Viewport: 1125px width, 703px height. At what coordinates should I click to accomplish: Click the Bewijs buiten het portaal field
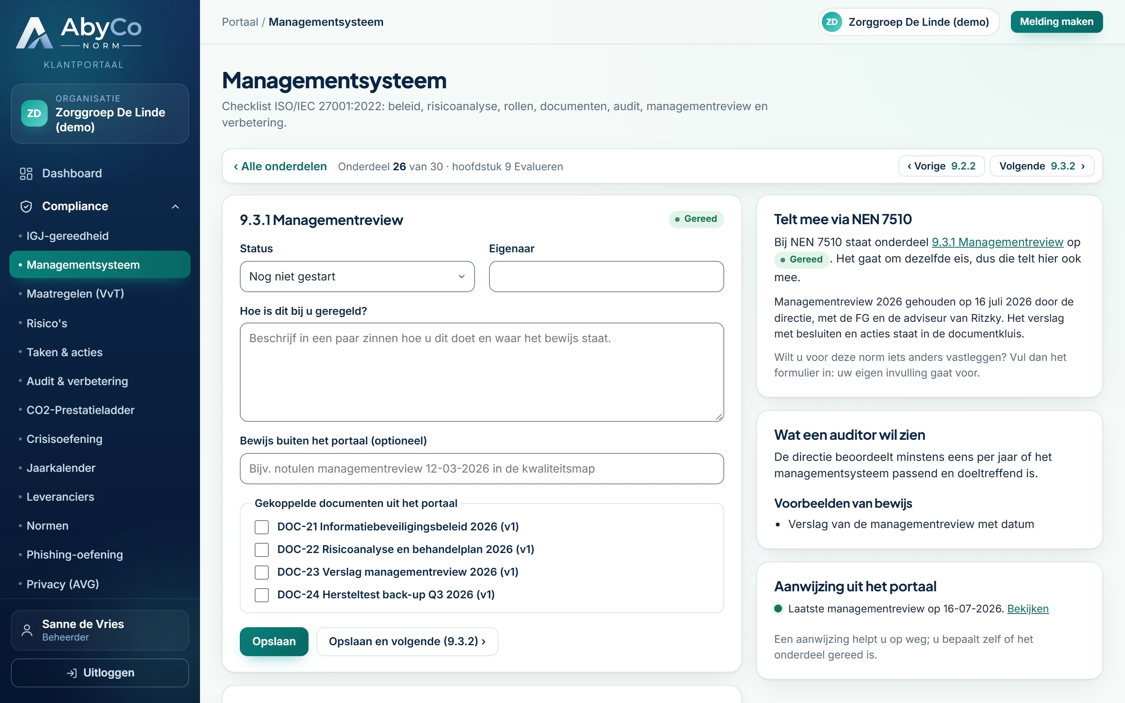click(482, 469)
